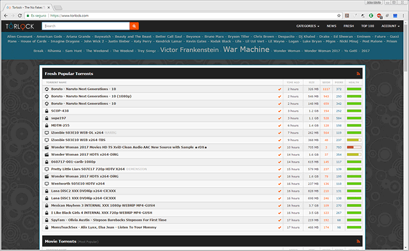Open iZombie S03E10 WEB x264-TBS torrent
This screenshot has height=251, width=409.
(x=78, y=140)
